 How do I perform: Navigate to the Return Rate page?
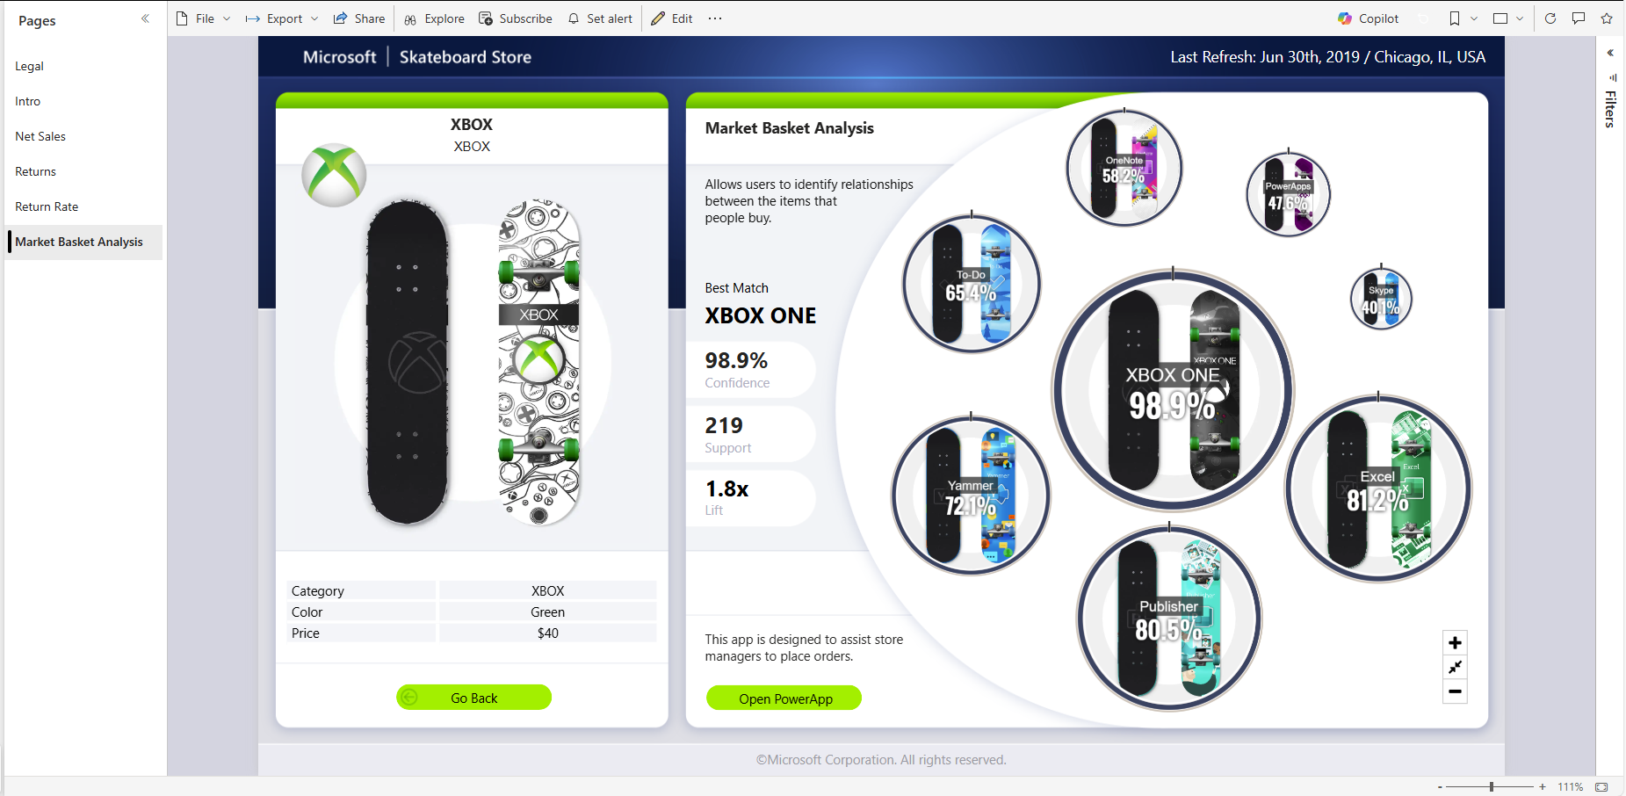tap(47, 206)
